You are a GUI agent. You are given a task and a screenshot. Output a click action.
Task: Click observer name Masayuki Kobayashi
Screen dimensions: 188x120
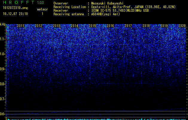point(107,3)
